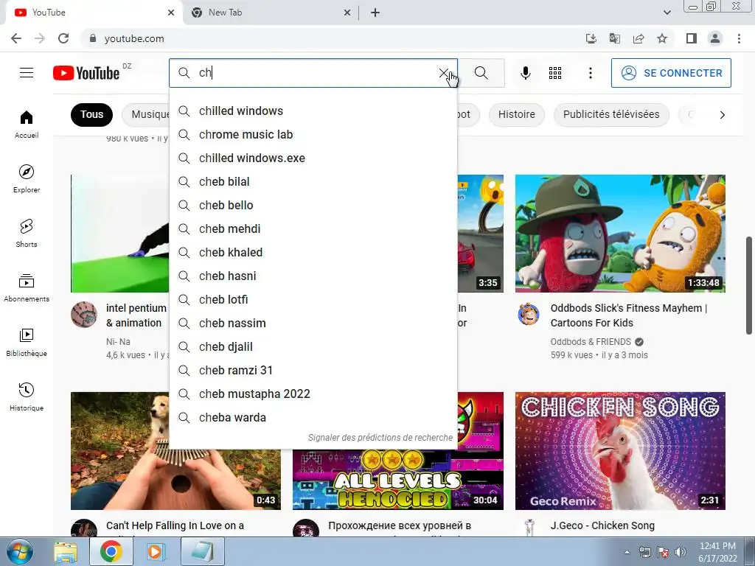Click the page vertical scrollbar thumb
This screenshot has height=566, width=755.
coord(749,285)
